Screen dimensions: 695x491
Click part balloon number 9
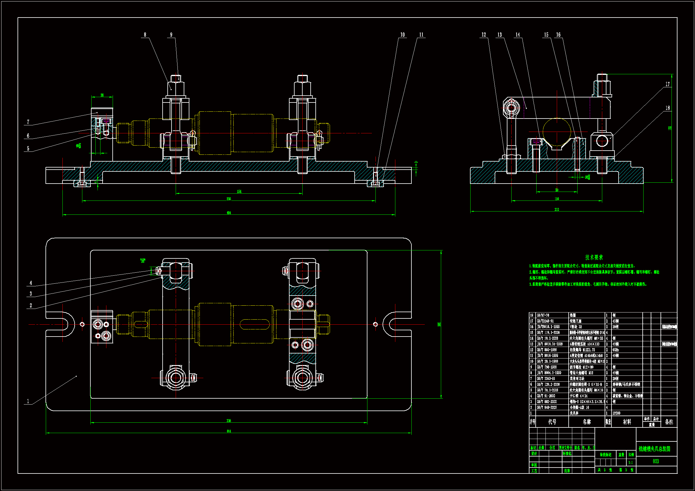pos(171,35)
